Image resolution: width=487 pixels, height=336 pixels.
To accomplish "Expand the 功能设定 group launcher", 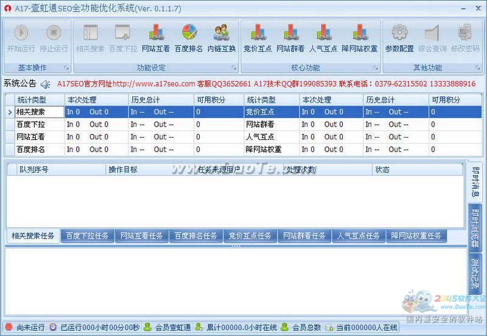I will pyautogui.click(x=234, y=68).
